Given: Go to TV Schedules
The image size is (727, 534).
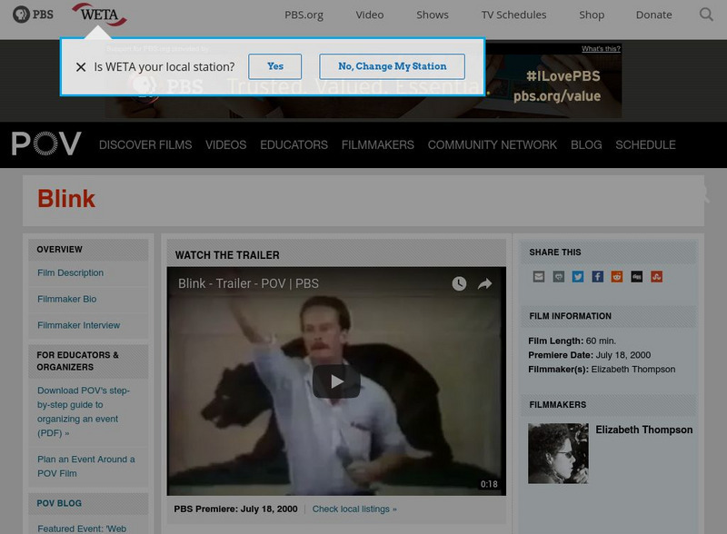Looking at the screenshot, I should (513, 15).
